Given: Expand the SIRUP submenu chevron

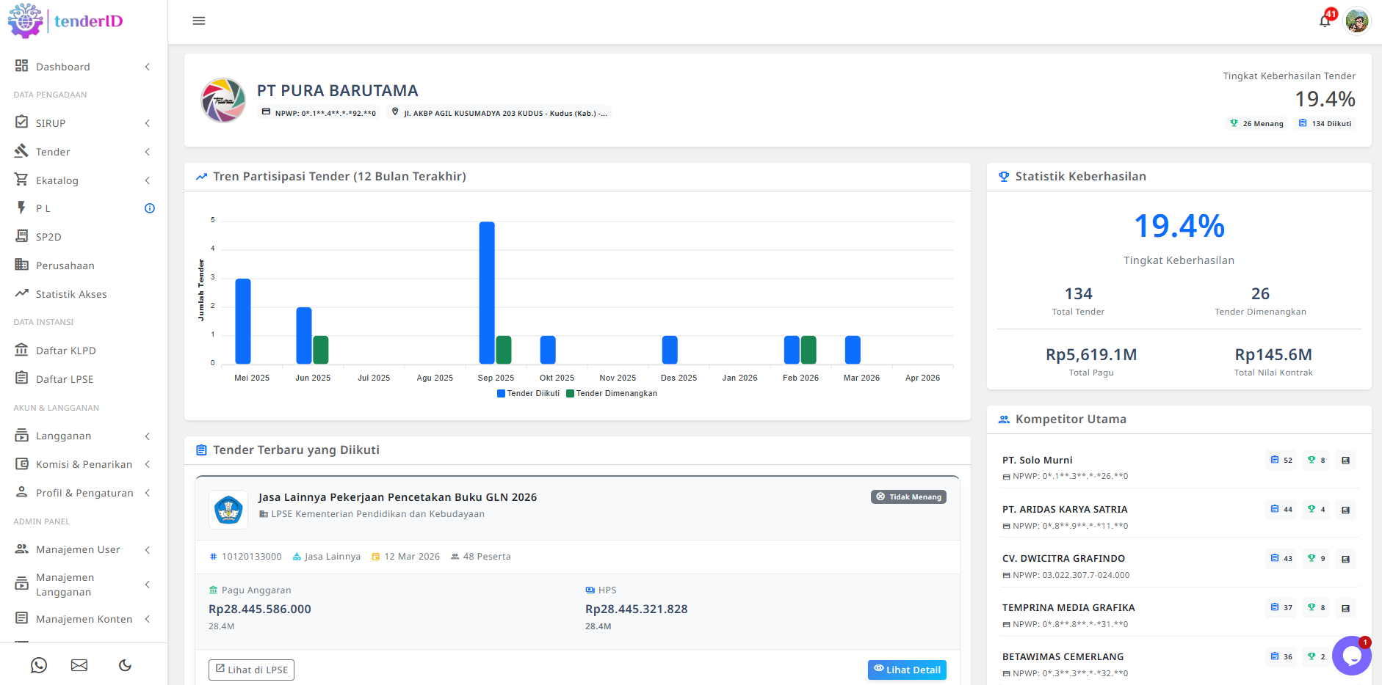Looking at the screenshot, I should pos(148,123).
